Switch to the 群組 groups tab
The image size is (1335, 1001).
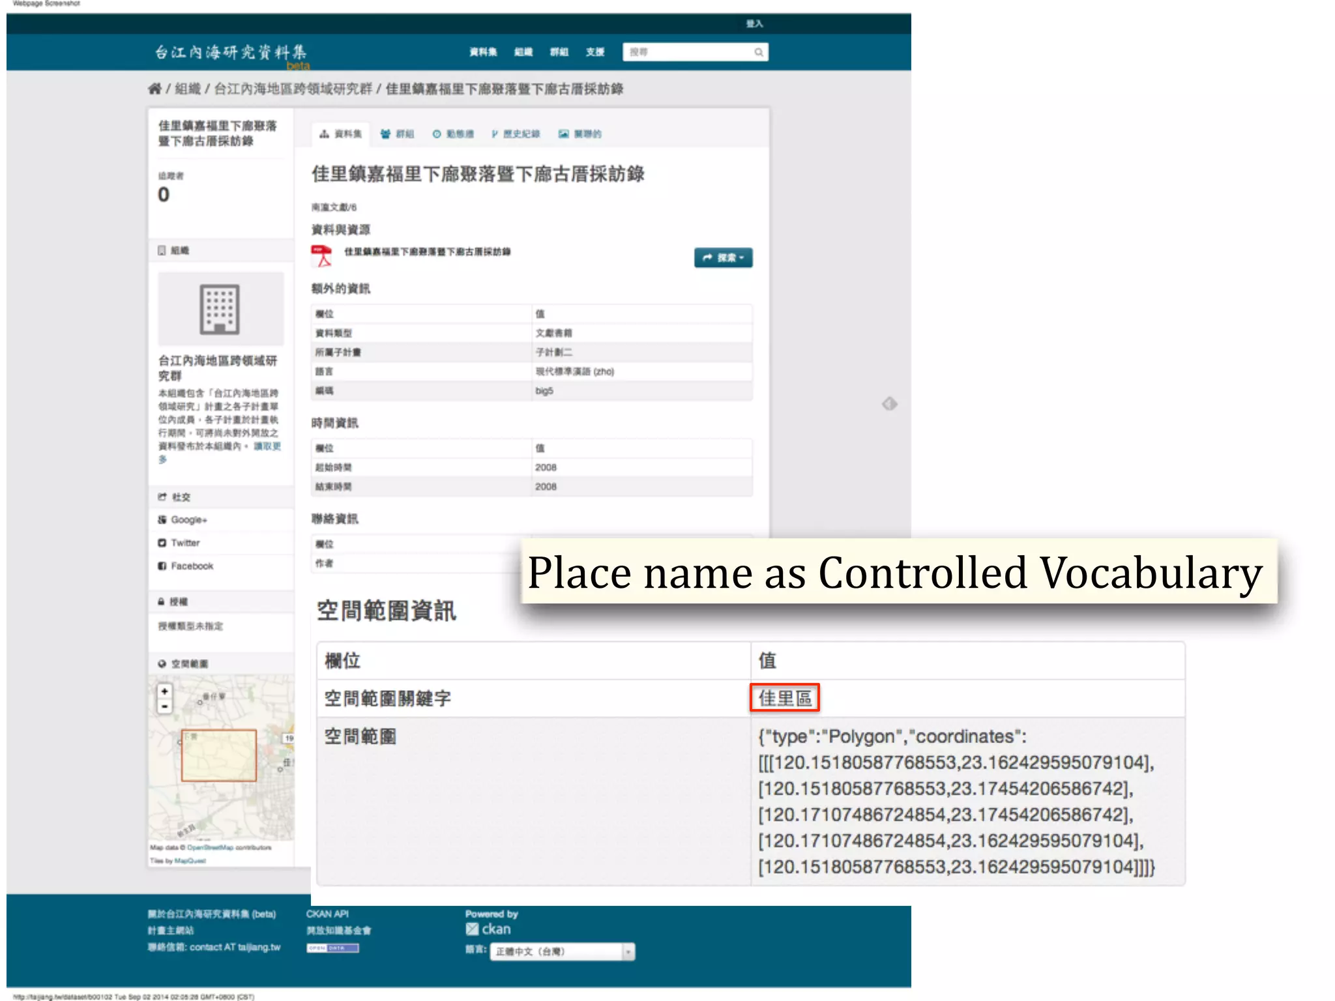[397, 134]
